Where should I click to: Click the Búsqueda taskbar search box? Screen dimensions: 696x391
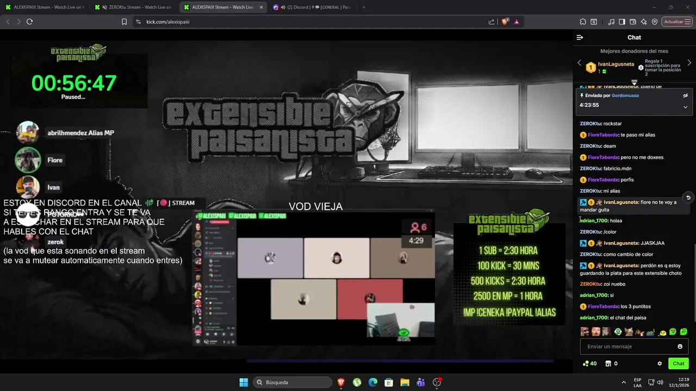pyautogui.click(x=293, y=382)
